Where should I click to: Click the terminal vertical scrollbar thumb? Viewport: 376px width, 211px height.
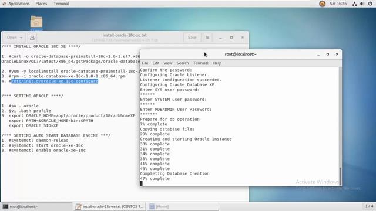(340, 176)
